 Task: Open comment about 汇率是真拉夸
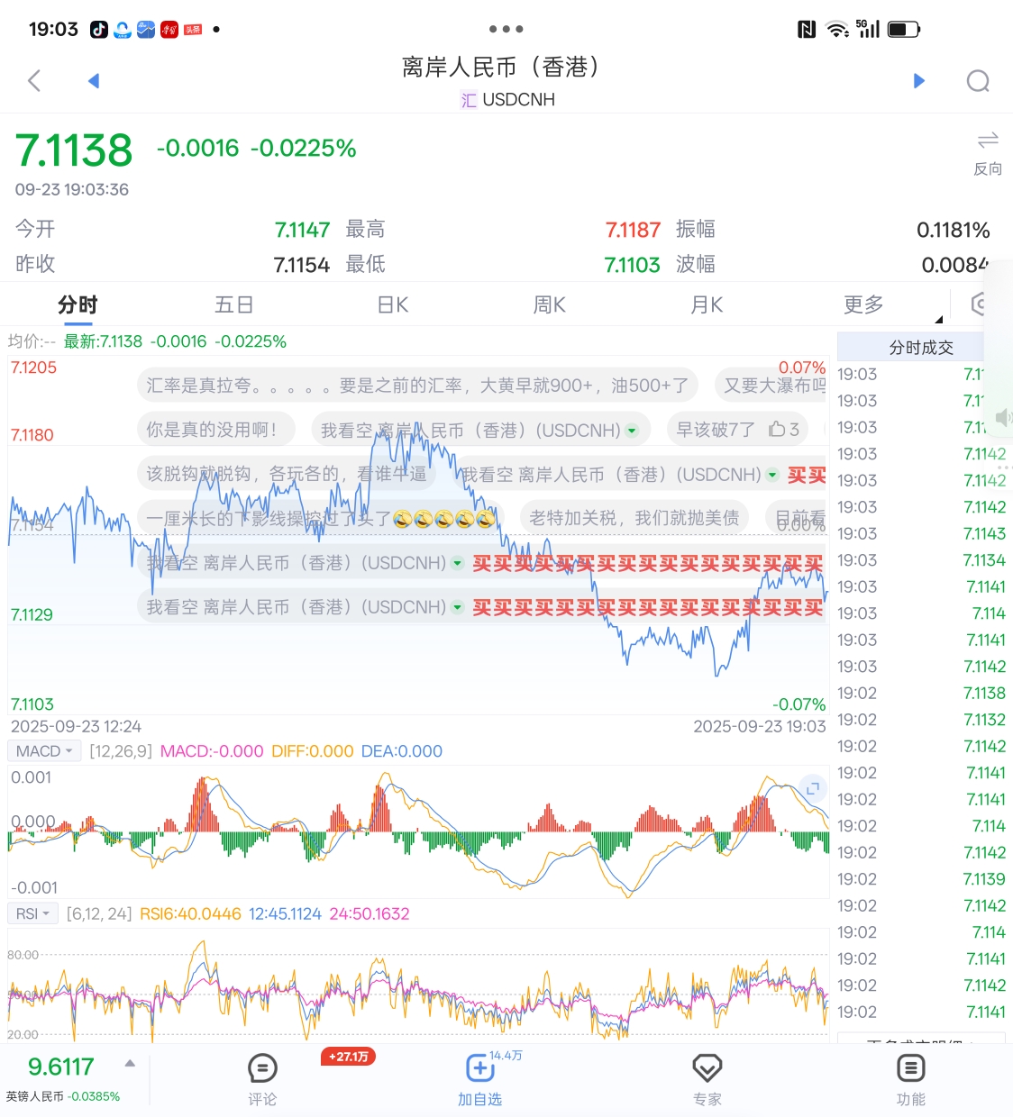(x=417, y=386)
